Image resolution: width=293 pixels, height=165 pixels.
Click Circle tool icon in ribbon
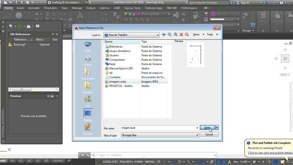point(19,15)
